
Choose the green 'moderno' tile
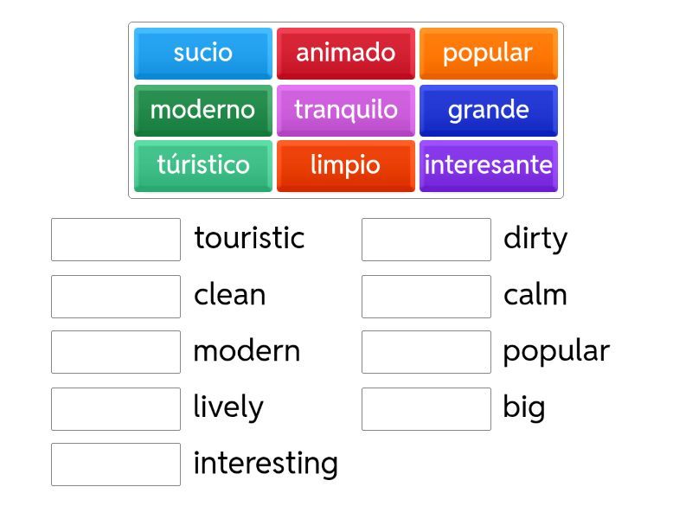click(x=203, y=110)
